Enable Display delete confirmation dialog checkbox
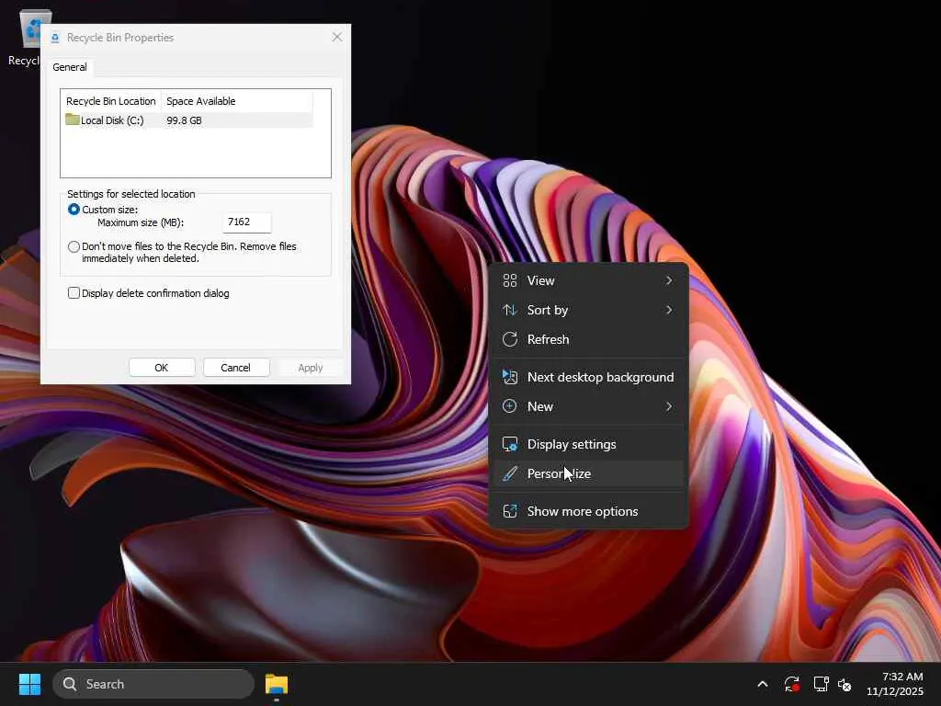941x706 pixels. click(x=74, y=293)
